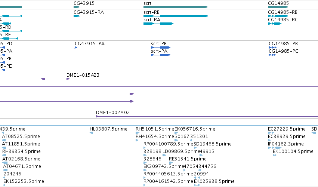Select the scrt gene bar
The height and width of the screenshot is (187, 318).
[x=176, y=7]
